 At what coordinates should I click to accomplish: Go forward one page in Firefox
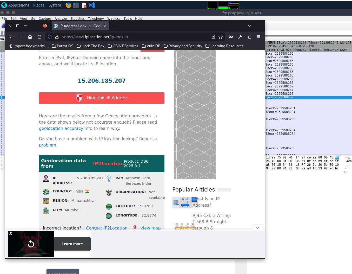(x=21, y=37)
